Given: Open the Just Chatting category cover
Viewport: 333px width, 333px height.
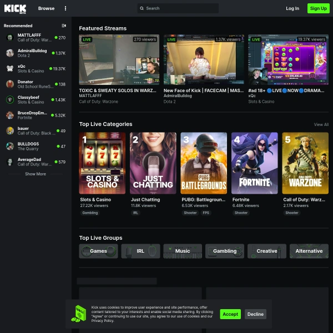Looking at the screenshot, I should pyautogui.click(x=153, y=163).
